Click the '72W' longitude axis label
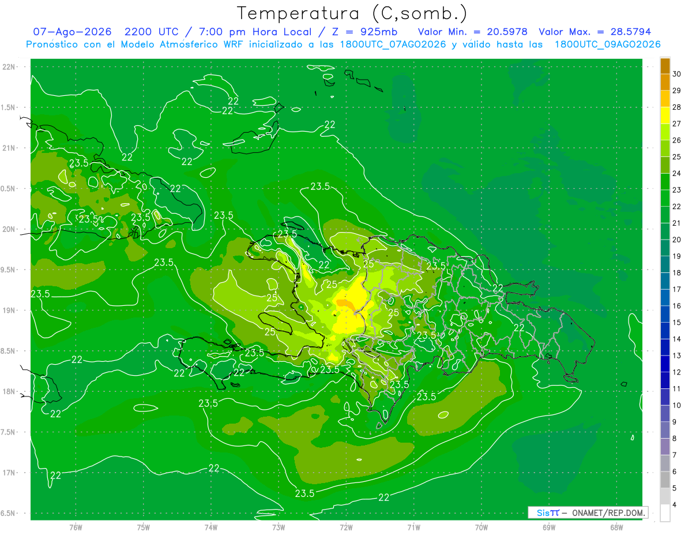This screenshot has width=692, height=535. click(346, 527)
